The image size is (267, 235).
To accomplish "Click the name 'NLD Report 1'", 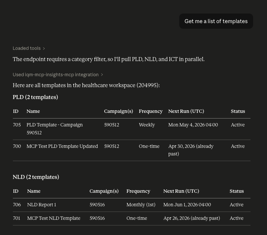I will pos(42,205).
